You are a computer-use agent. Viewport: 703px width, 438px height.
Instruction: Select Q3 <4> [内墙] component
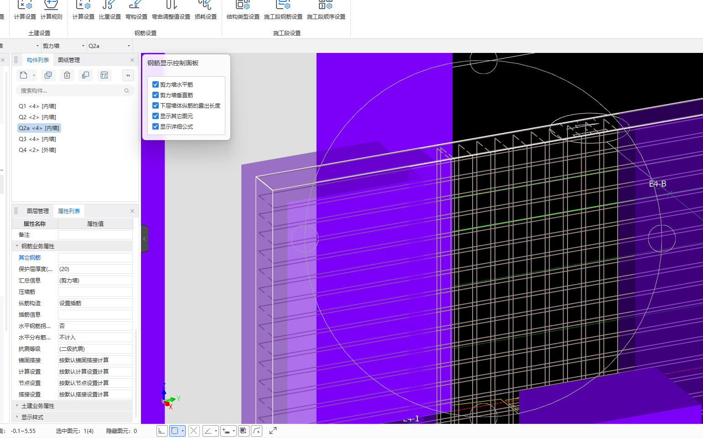coord(37,139)
